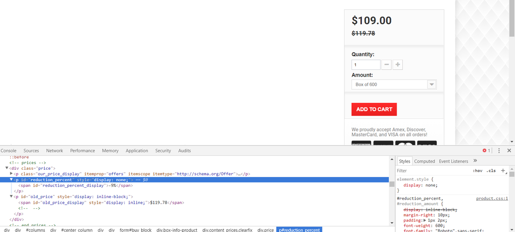
Task: Open the Application tab
Action: (136, 151)
